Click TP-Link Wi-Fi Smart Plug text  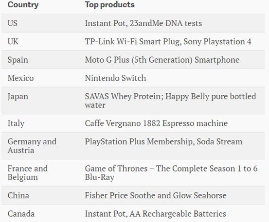[133, 42]
